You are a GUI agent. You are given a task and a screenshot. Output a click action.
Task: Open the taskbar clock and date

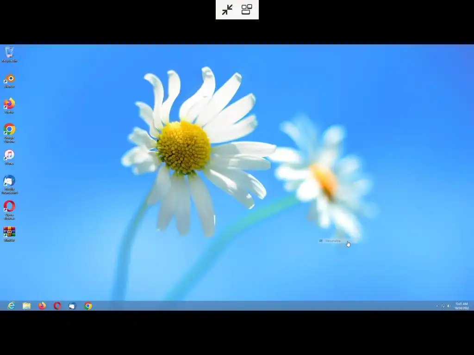(462, 306)
